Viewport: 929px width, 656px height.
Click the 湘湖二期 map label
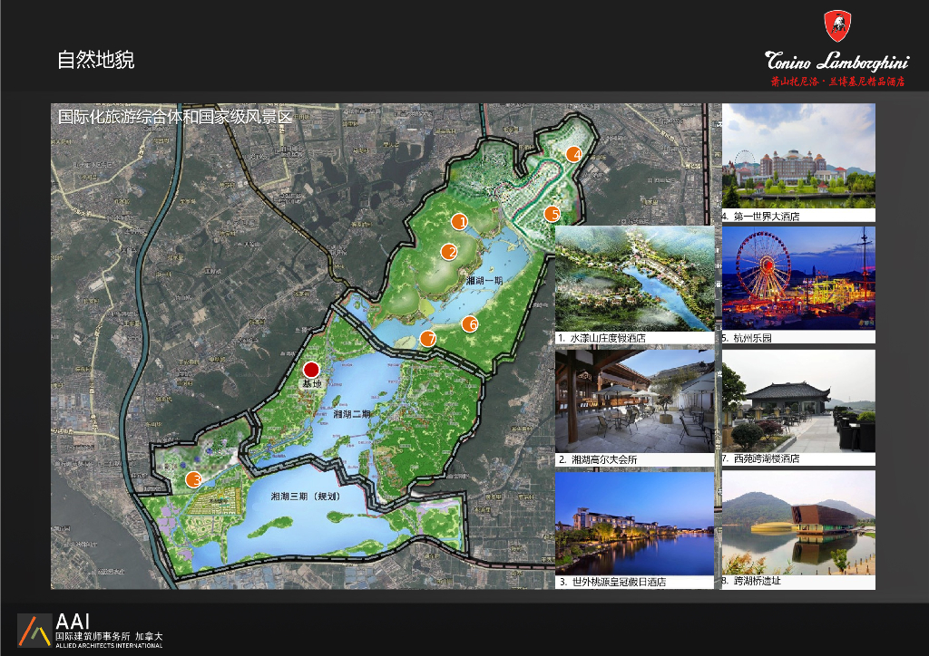point(351,414)
